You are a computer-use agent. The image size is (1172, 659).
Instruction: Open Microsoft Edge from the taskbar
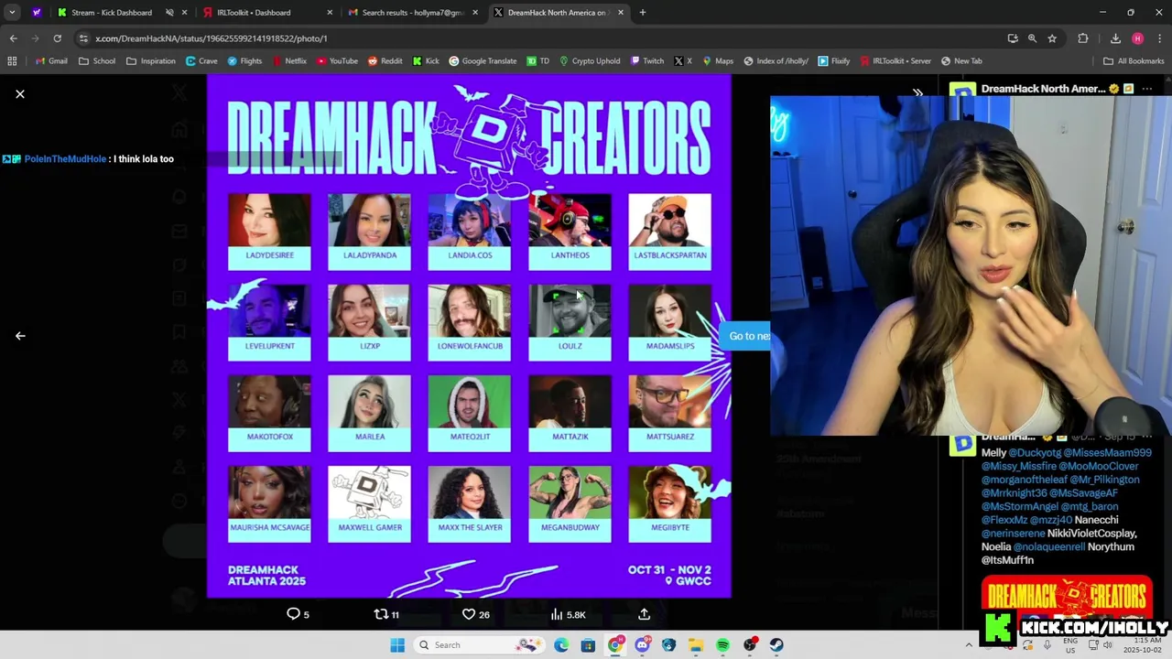[561, 645]
